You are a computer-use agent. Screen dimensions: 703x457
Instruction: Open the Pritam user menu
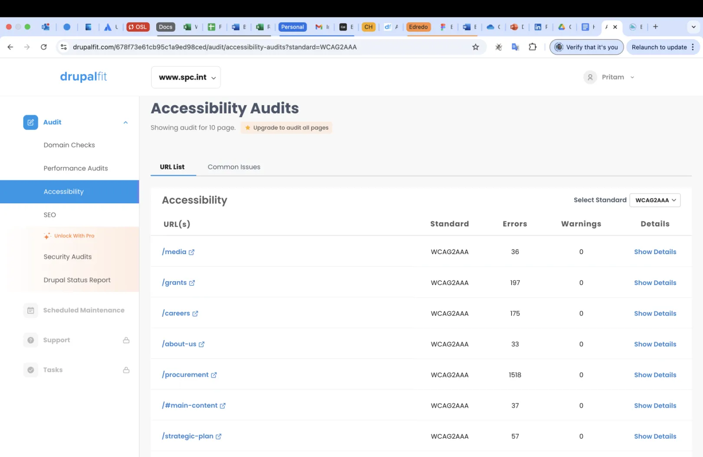point(610,77)
